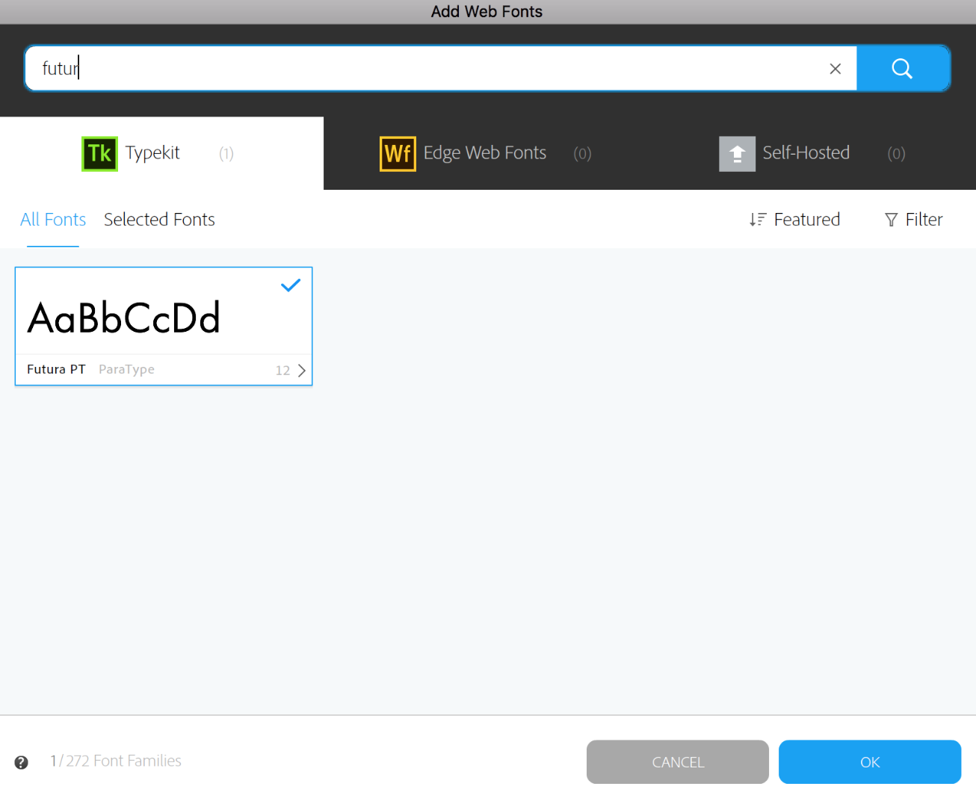Click the Tk Typekit logo icon
Screen dimensions: 976x807
coord(99,154)
